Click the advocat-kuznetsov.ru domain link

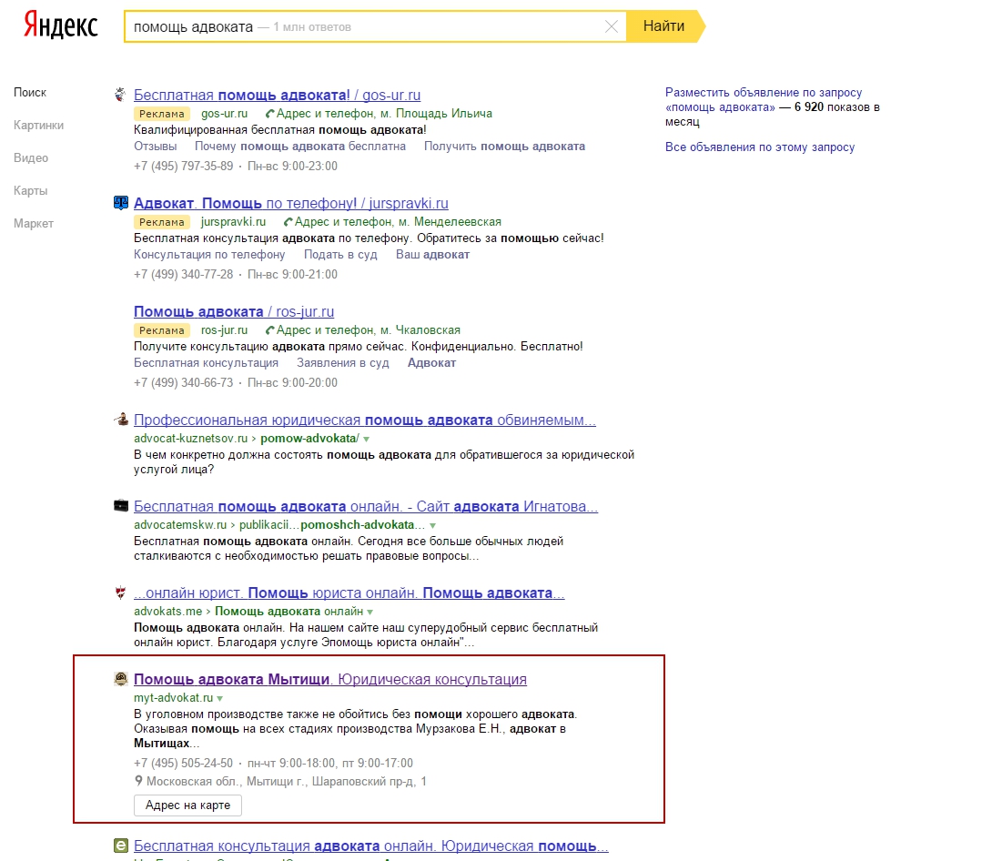point(190,439)
